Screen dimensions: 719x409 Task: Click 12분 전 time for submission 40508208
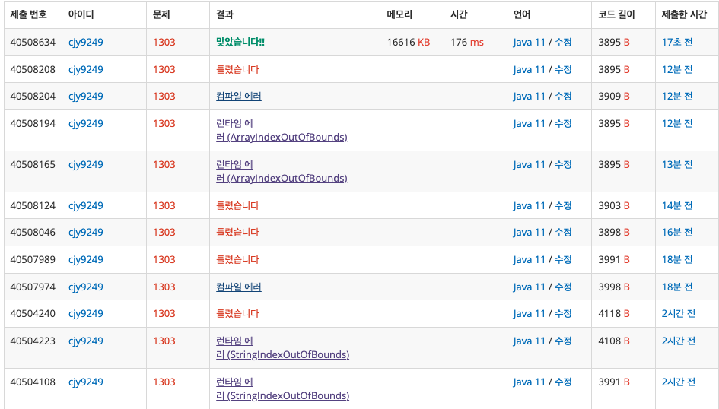tap(677, 70)
